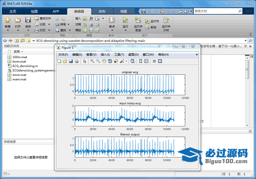
Task: Click the comment percent icon
Action: (85, 24)
